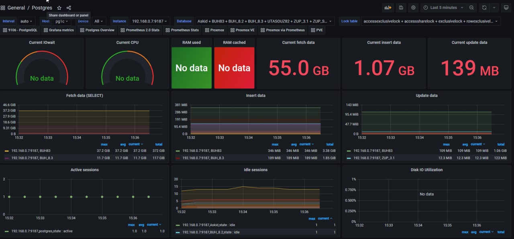Open the RAM cached panel title menu
Image resolution: width=514 pixels, height=239 pixels.
[234, 42]
